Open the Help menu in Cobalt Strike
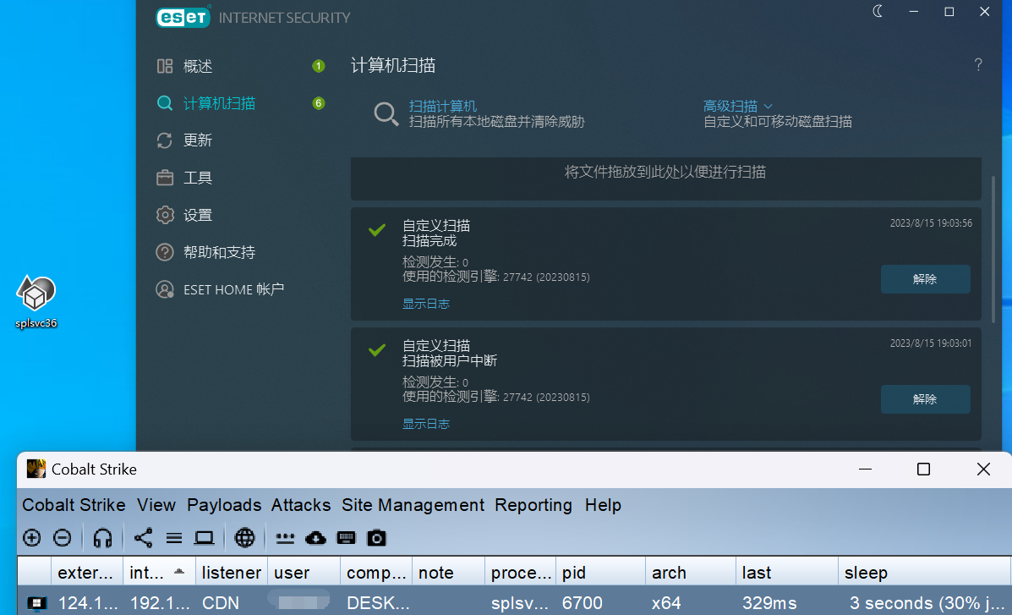The width and height of the screenshot is (1012, 615). [603, 504]
